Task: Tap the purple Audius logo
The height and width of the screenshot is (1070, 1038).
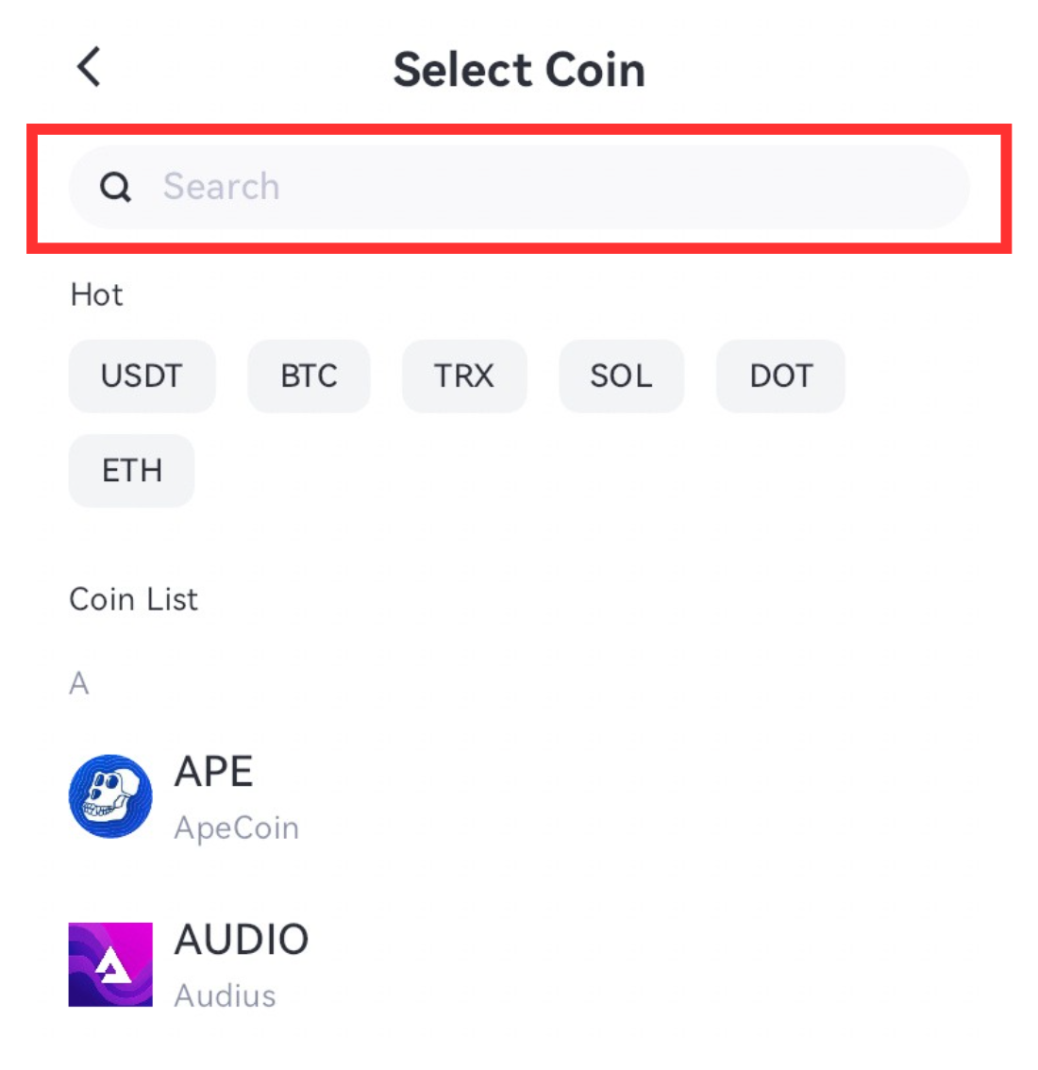Action: 110,964
